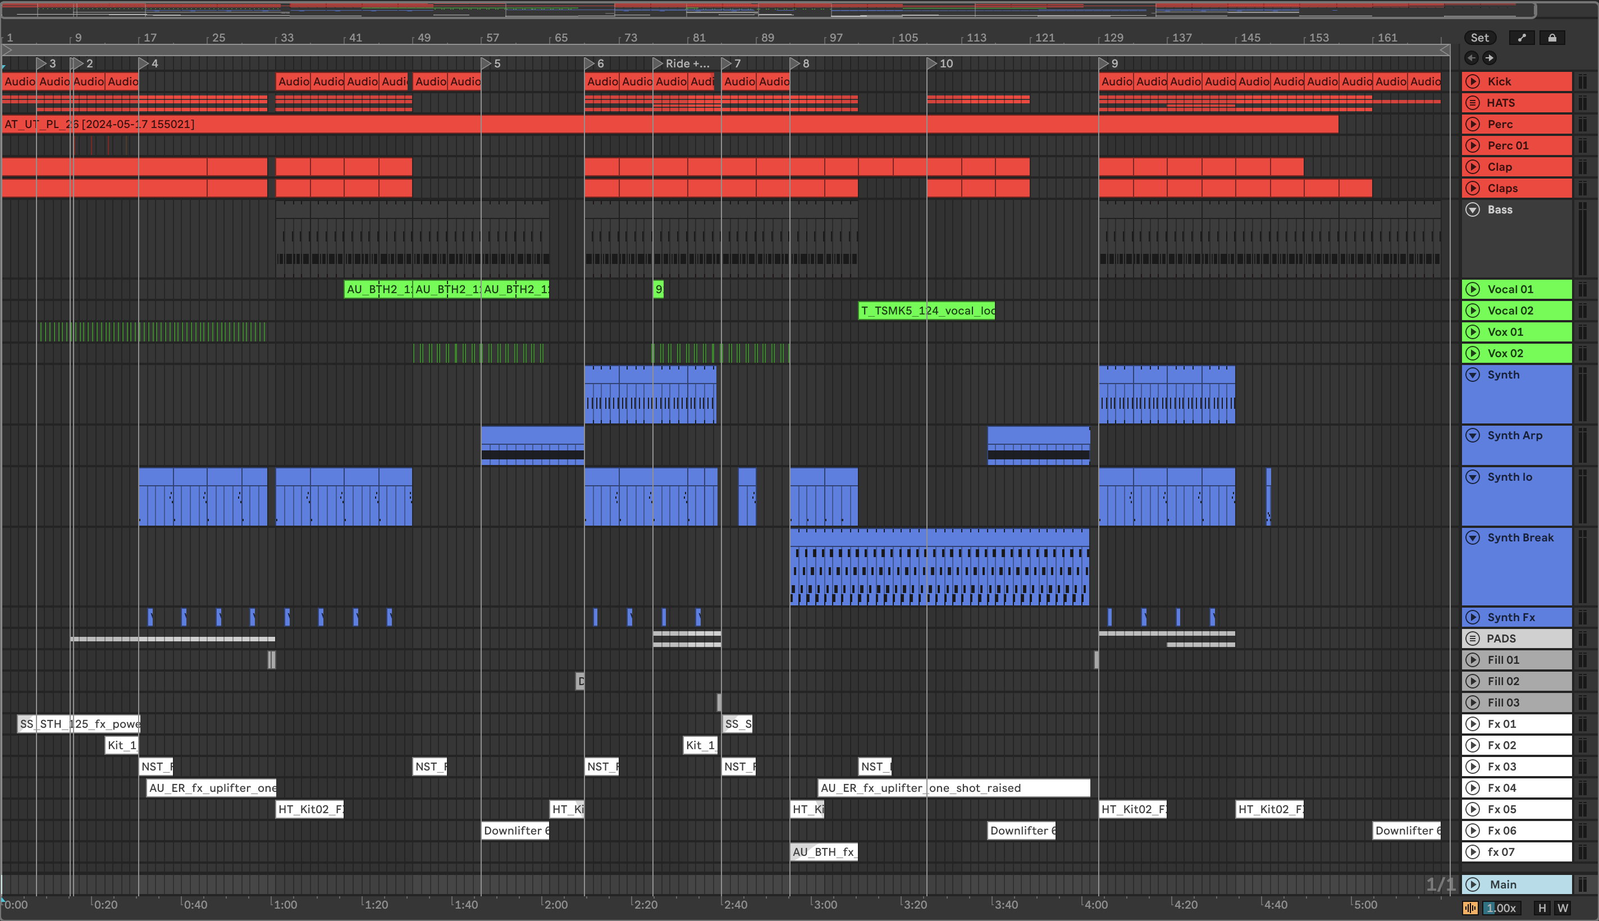The image size is (1599, 921).
Task: Click the round arrow icon on Main track
Action: pyautogui.click(x=1473, y=884)
